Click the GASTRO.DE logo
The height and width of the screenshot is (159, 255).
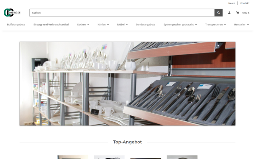click(12, 12)
